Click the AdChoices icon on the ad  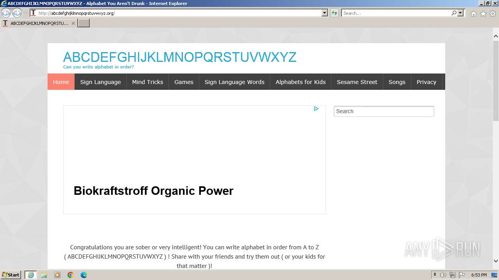[316, 109]
